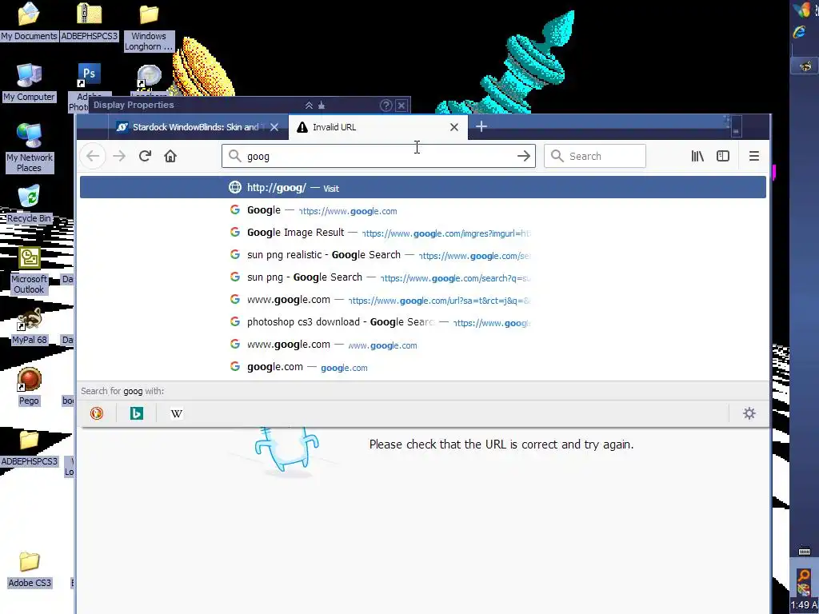
Task: Open the Library toolbar icon
Action: tap(697, 156)
